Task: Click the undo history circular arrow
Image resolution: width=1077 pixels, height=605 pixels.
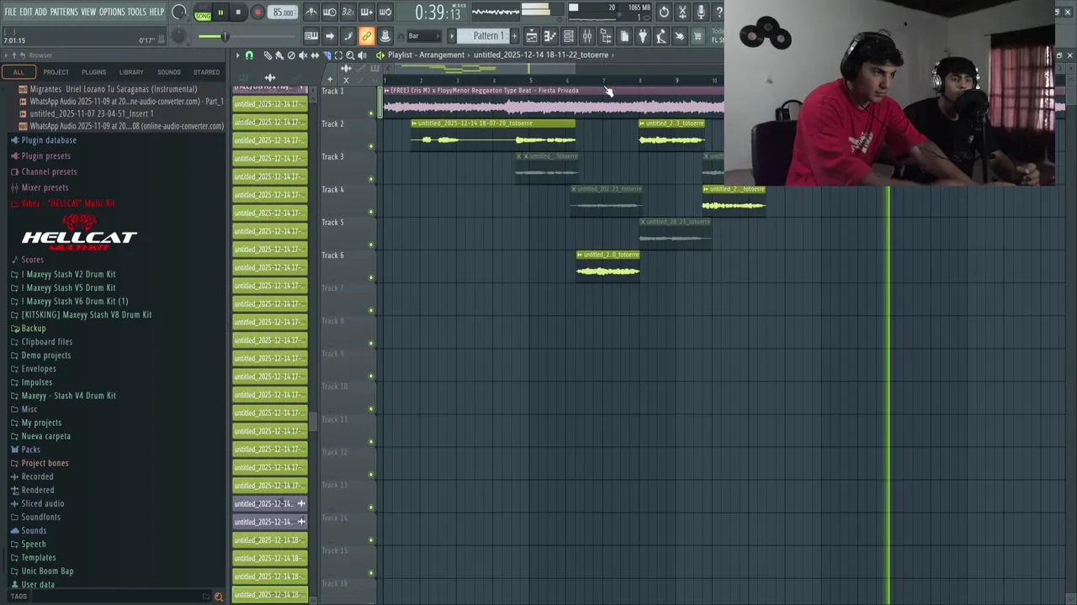Action: point(664,12)
